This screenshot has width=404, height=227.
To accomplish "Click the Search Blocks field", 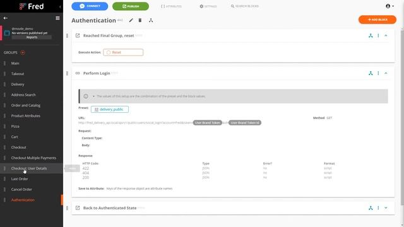I will click(245, 6).
